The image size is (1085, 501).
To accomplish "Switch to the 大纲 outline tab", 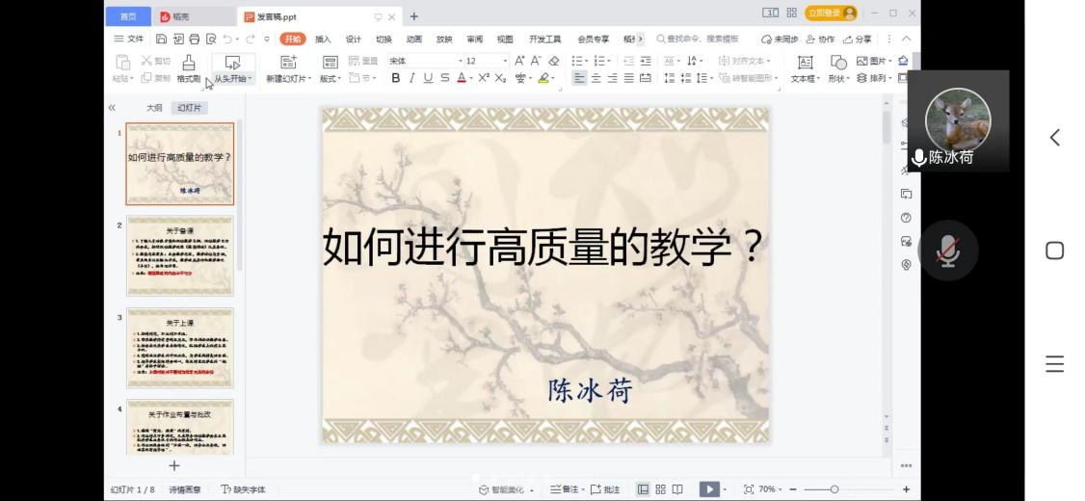I will point(154,108).
